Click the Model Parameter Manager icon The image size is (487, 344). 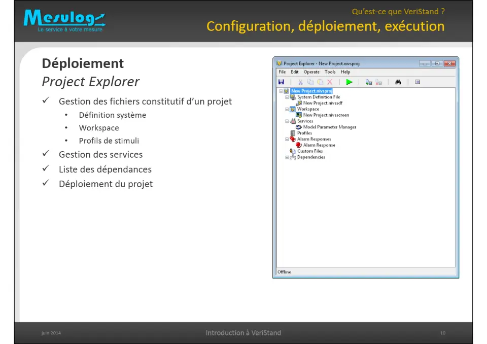(x=299, y=127)
